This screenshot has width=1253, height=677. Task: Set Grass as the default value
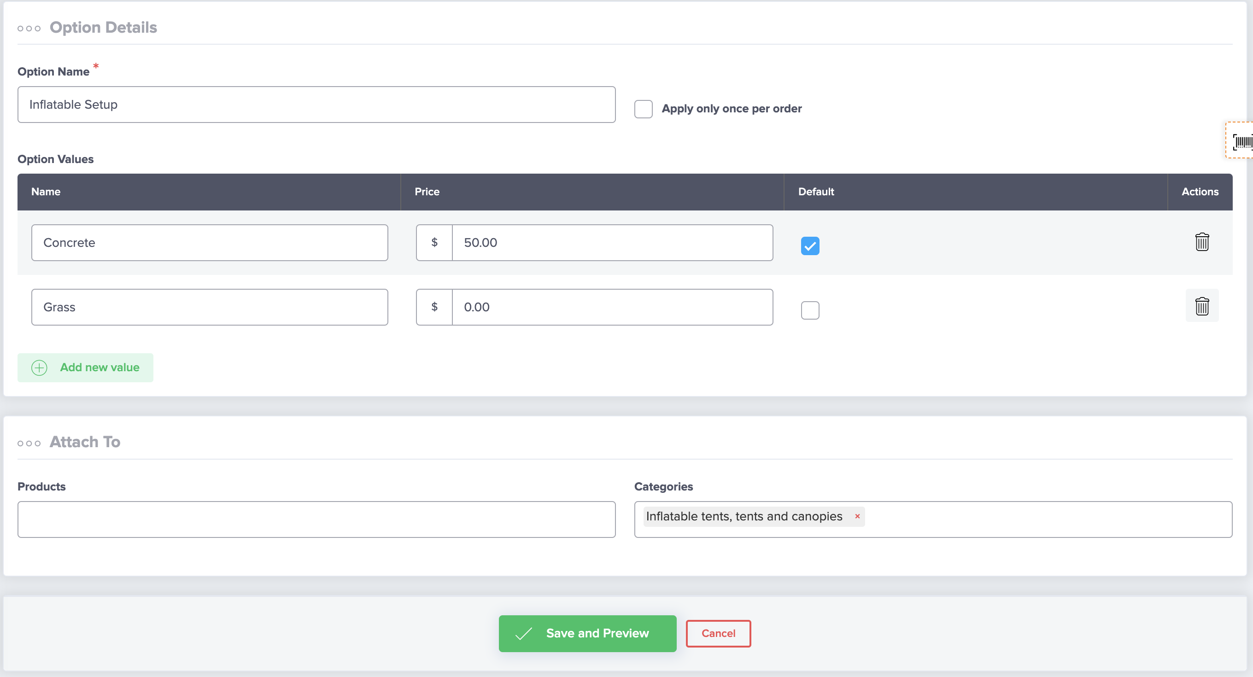810,310
